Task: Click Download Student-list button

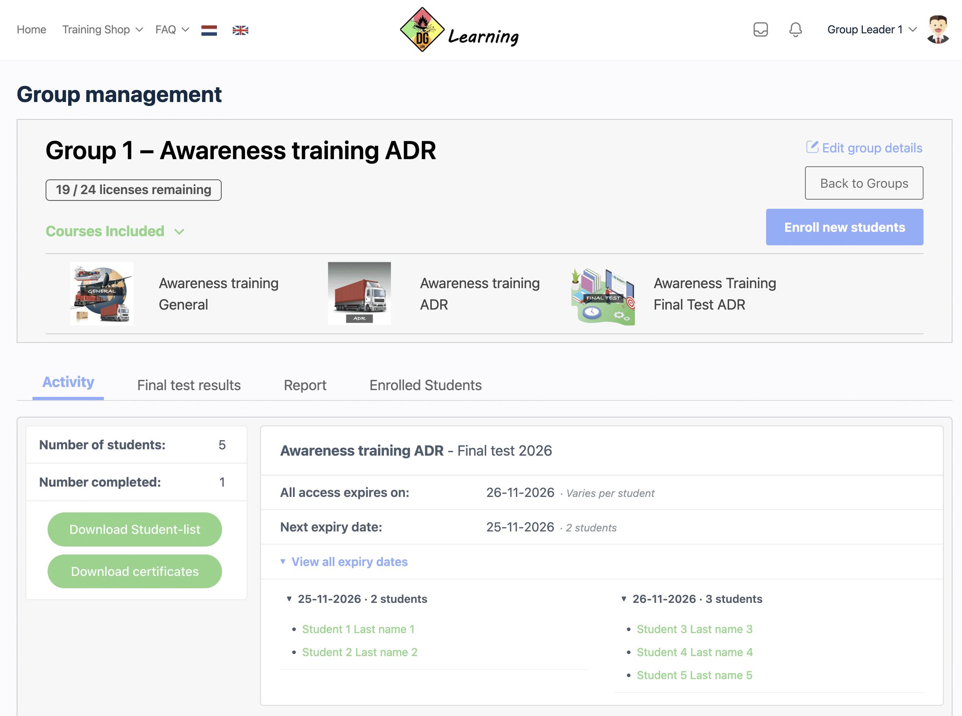Action: pyautogui.click(x=135, y=529)
